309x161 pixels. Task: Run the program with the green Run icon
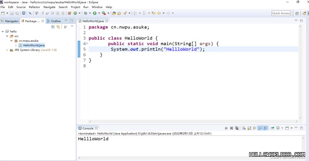tap(95, 13)
